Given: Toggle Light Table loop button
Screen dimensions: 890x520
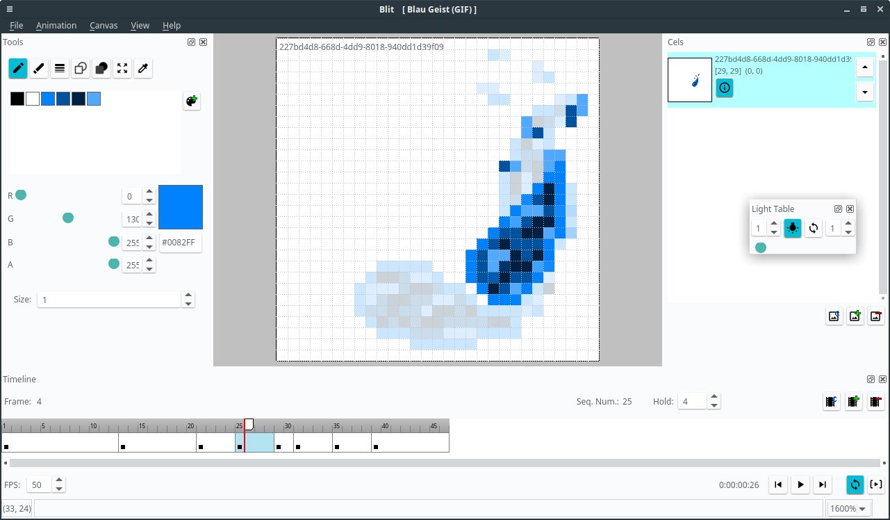Looking at the screenshot, I should [814, 228].
